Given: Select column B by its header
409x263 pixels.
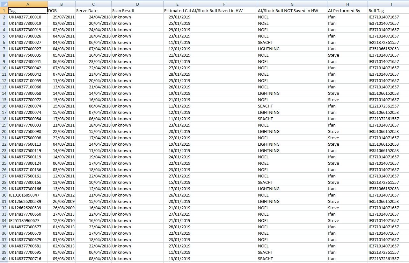Looking at the screenshot, I should pyautogui.click(x=62, y=4).
